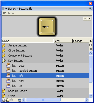
Task: Select the key - left item name
Action: point(18,76)
